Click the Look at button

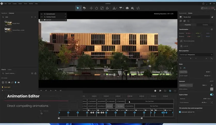[186, 46]
